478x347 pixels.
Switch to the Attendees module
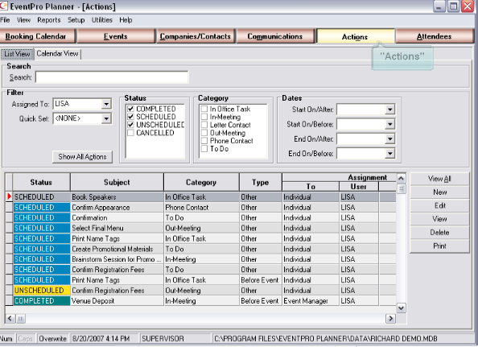tap(435, 36)
